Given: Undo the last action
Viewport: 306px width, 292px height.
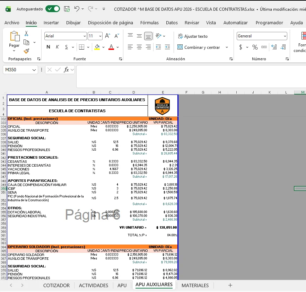Looking at the screenshot, I should [77, 9].
